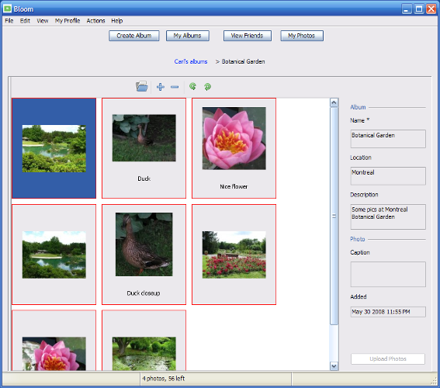Click the Duck closeup caption text
The height and width of the screenshot is (388, 440).
click(x=144, y=293)
